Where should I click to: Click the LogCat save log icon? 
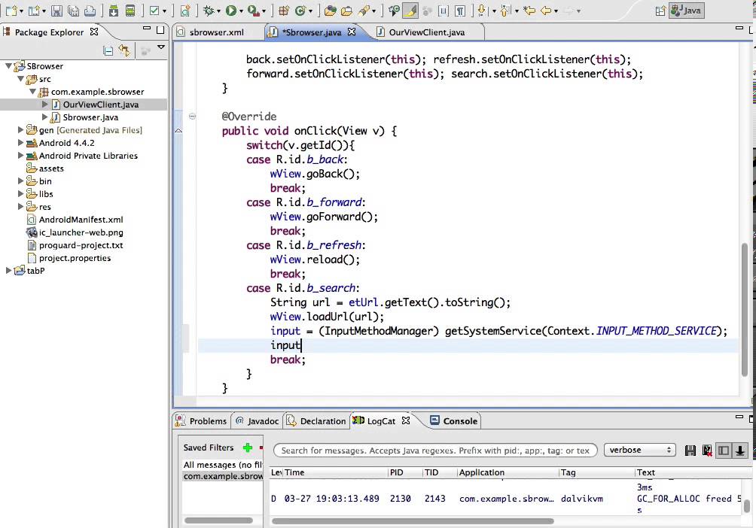coord(690,451)
